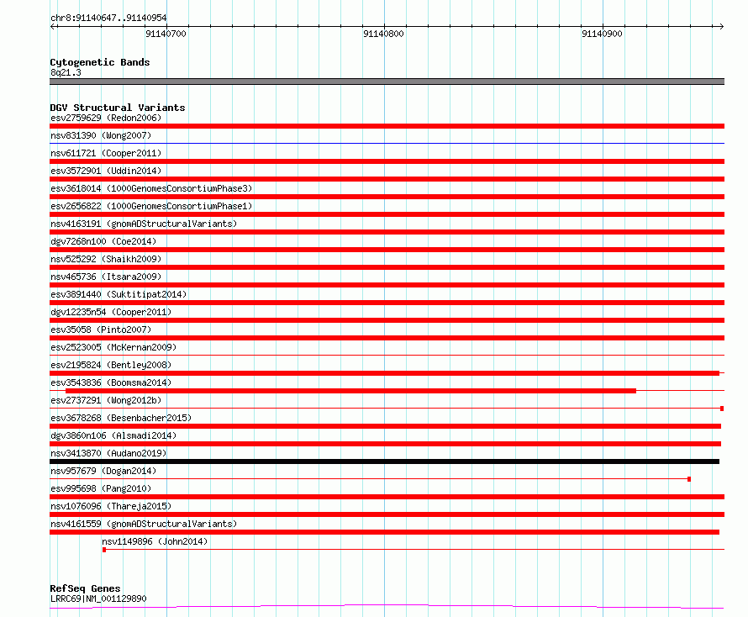
Task: Open the nsv611721 (Cooper2011) variant label
Action: 106,153
